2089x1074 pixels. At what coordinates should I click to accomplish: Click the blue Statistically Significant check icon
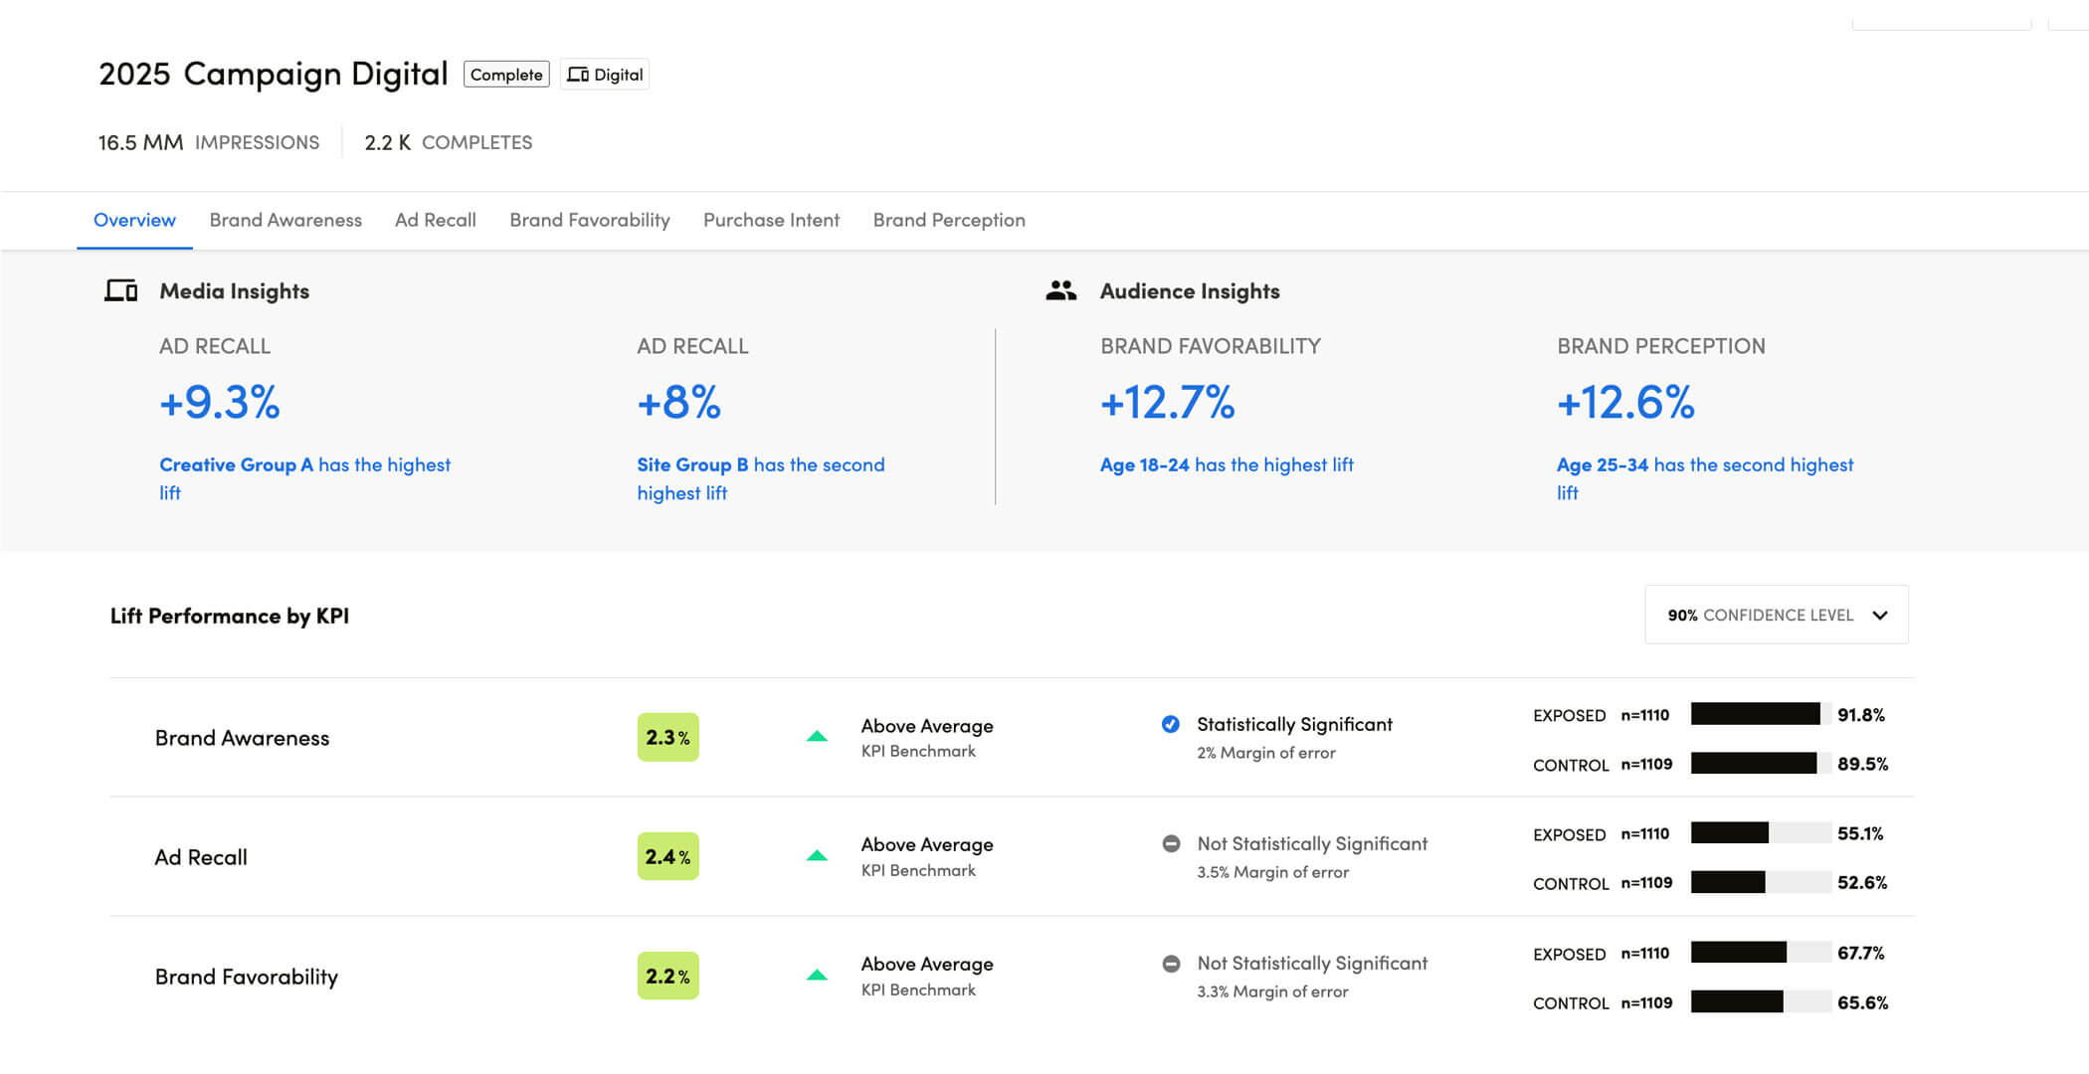tap(1171, 724)
